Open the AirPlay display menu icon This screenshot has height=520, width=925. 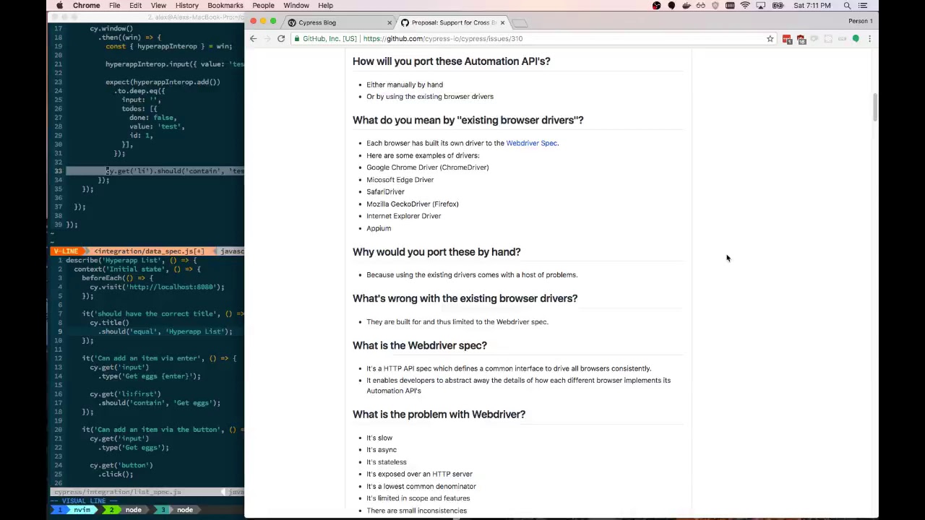761,6
